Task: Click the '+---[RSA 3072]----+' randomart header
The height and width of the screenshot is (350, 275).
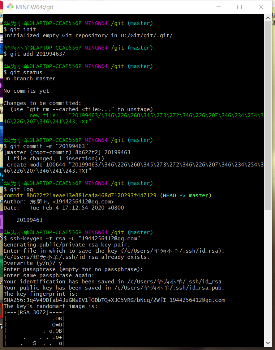Action: pyautogui.click(x=35, y=312)
